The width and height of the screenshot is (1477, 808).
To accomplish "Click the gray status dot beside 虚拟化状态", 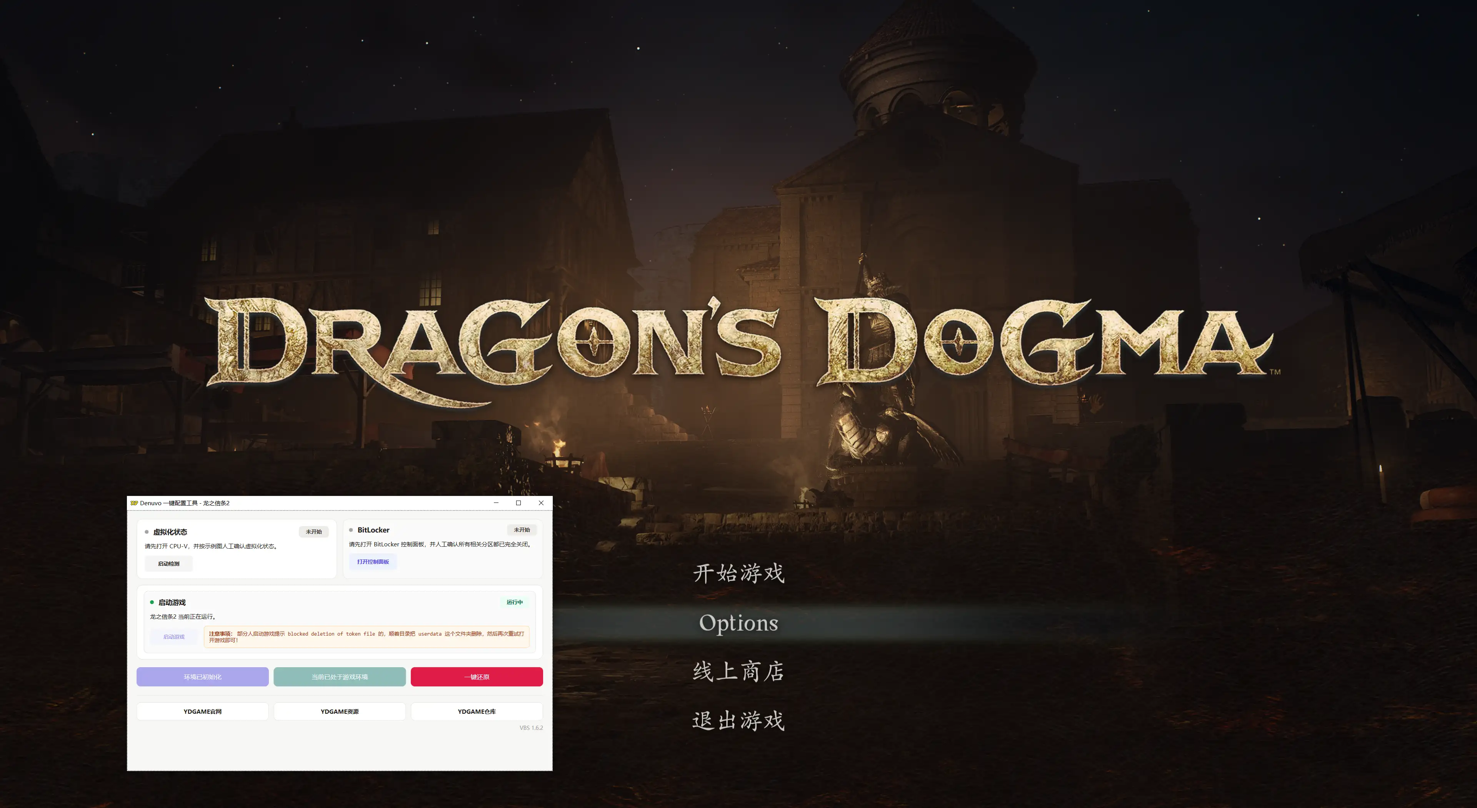I will pyautogui.click(x=147, y=532).
